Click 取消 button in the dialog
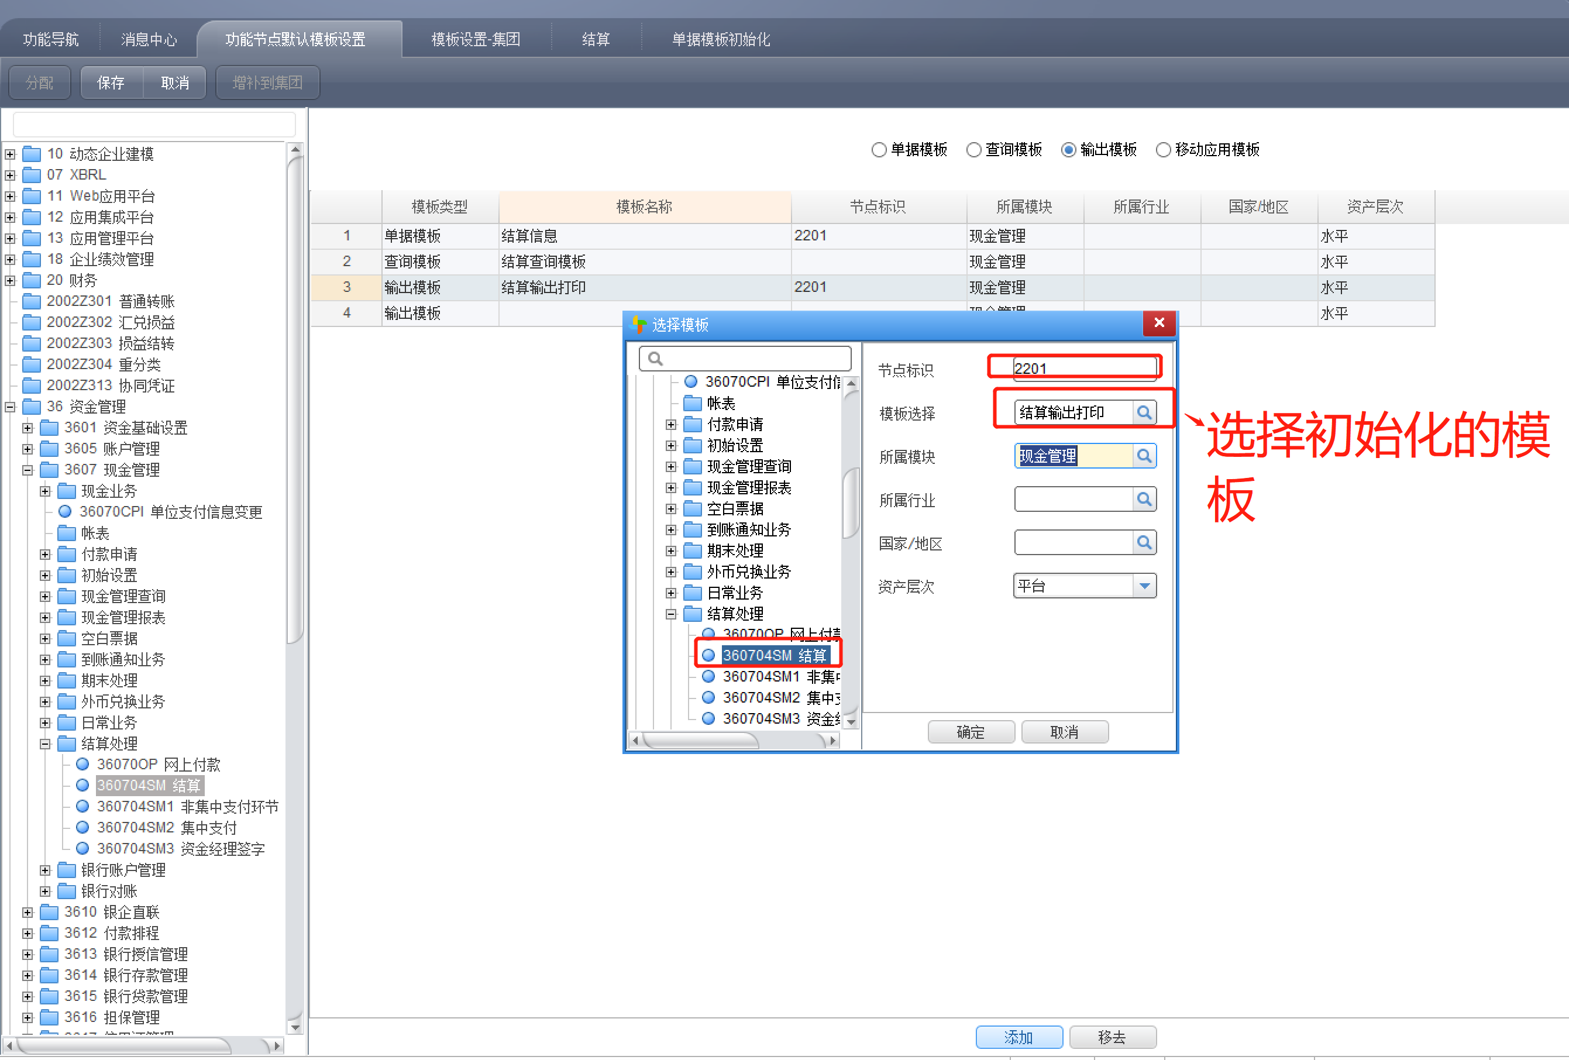 pyautogui.click(x=1064, y=732)
